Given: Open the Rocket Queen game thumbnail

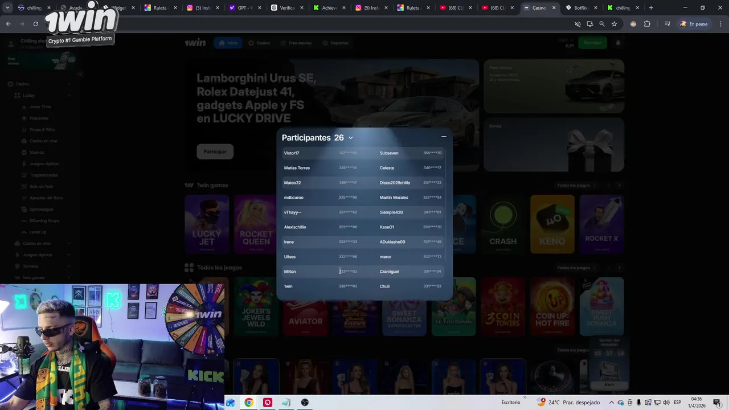Looking at the screenshot, I should point(256,224).
